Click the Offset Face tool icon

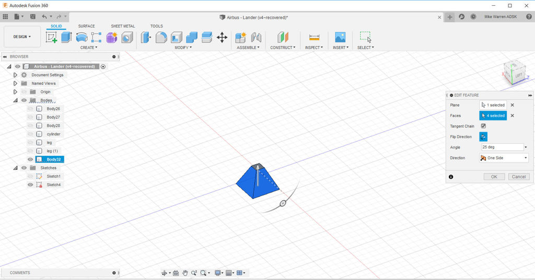[207, 37]
